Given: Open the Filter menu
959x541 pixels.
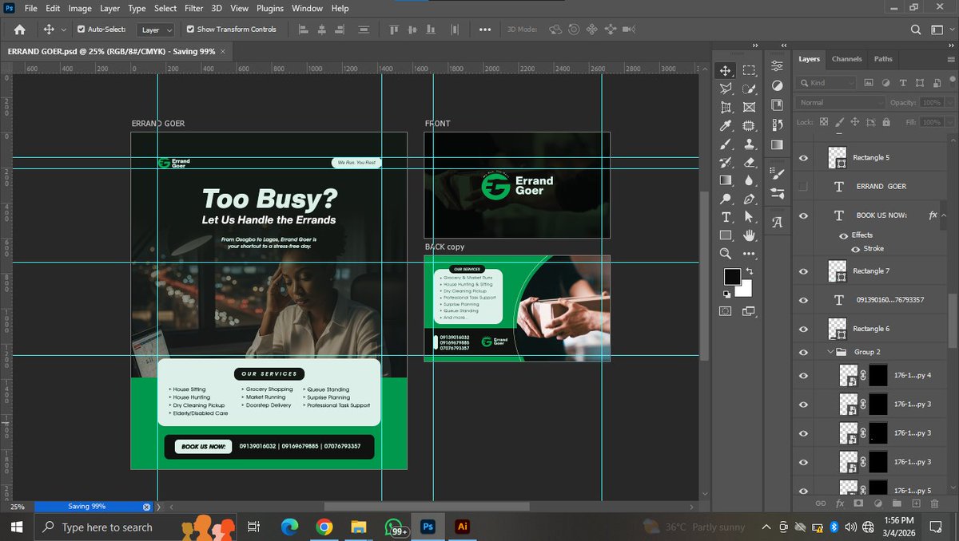Looking at the screenshot, I should coord(193,8).
